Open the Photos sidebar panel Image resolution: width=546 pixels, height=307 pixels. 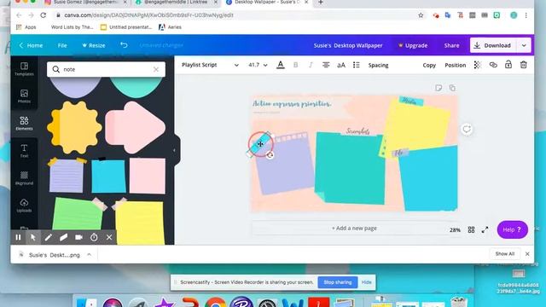pyautogui.click(x=24, y=96)
